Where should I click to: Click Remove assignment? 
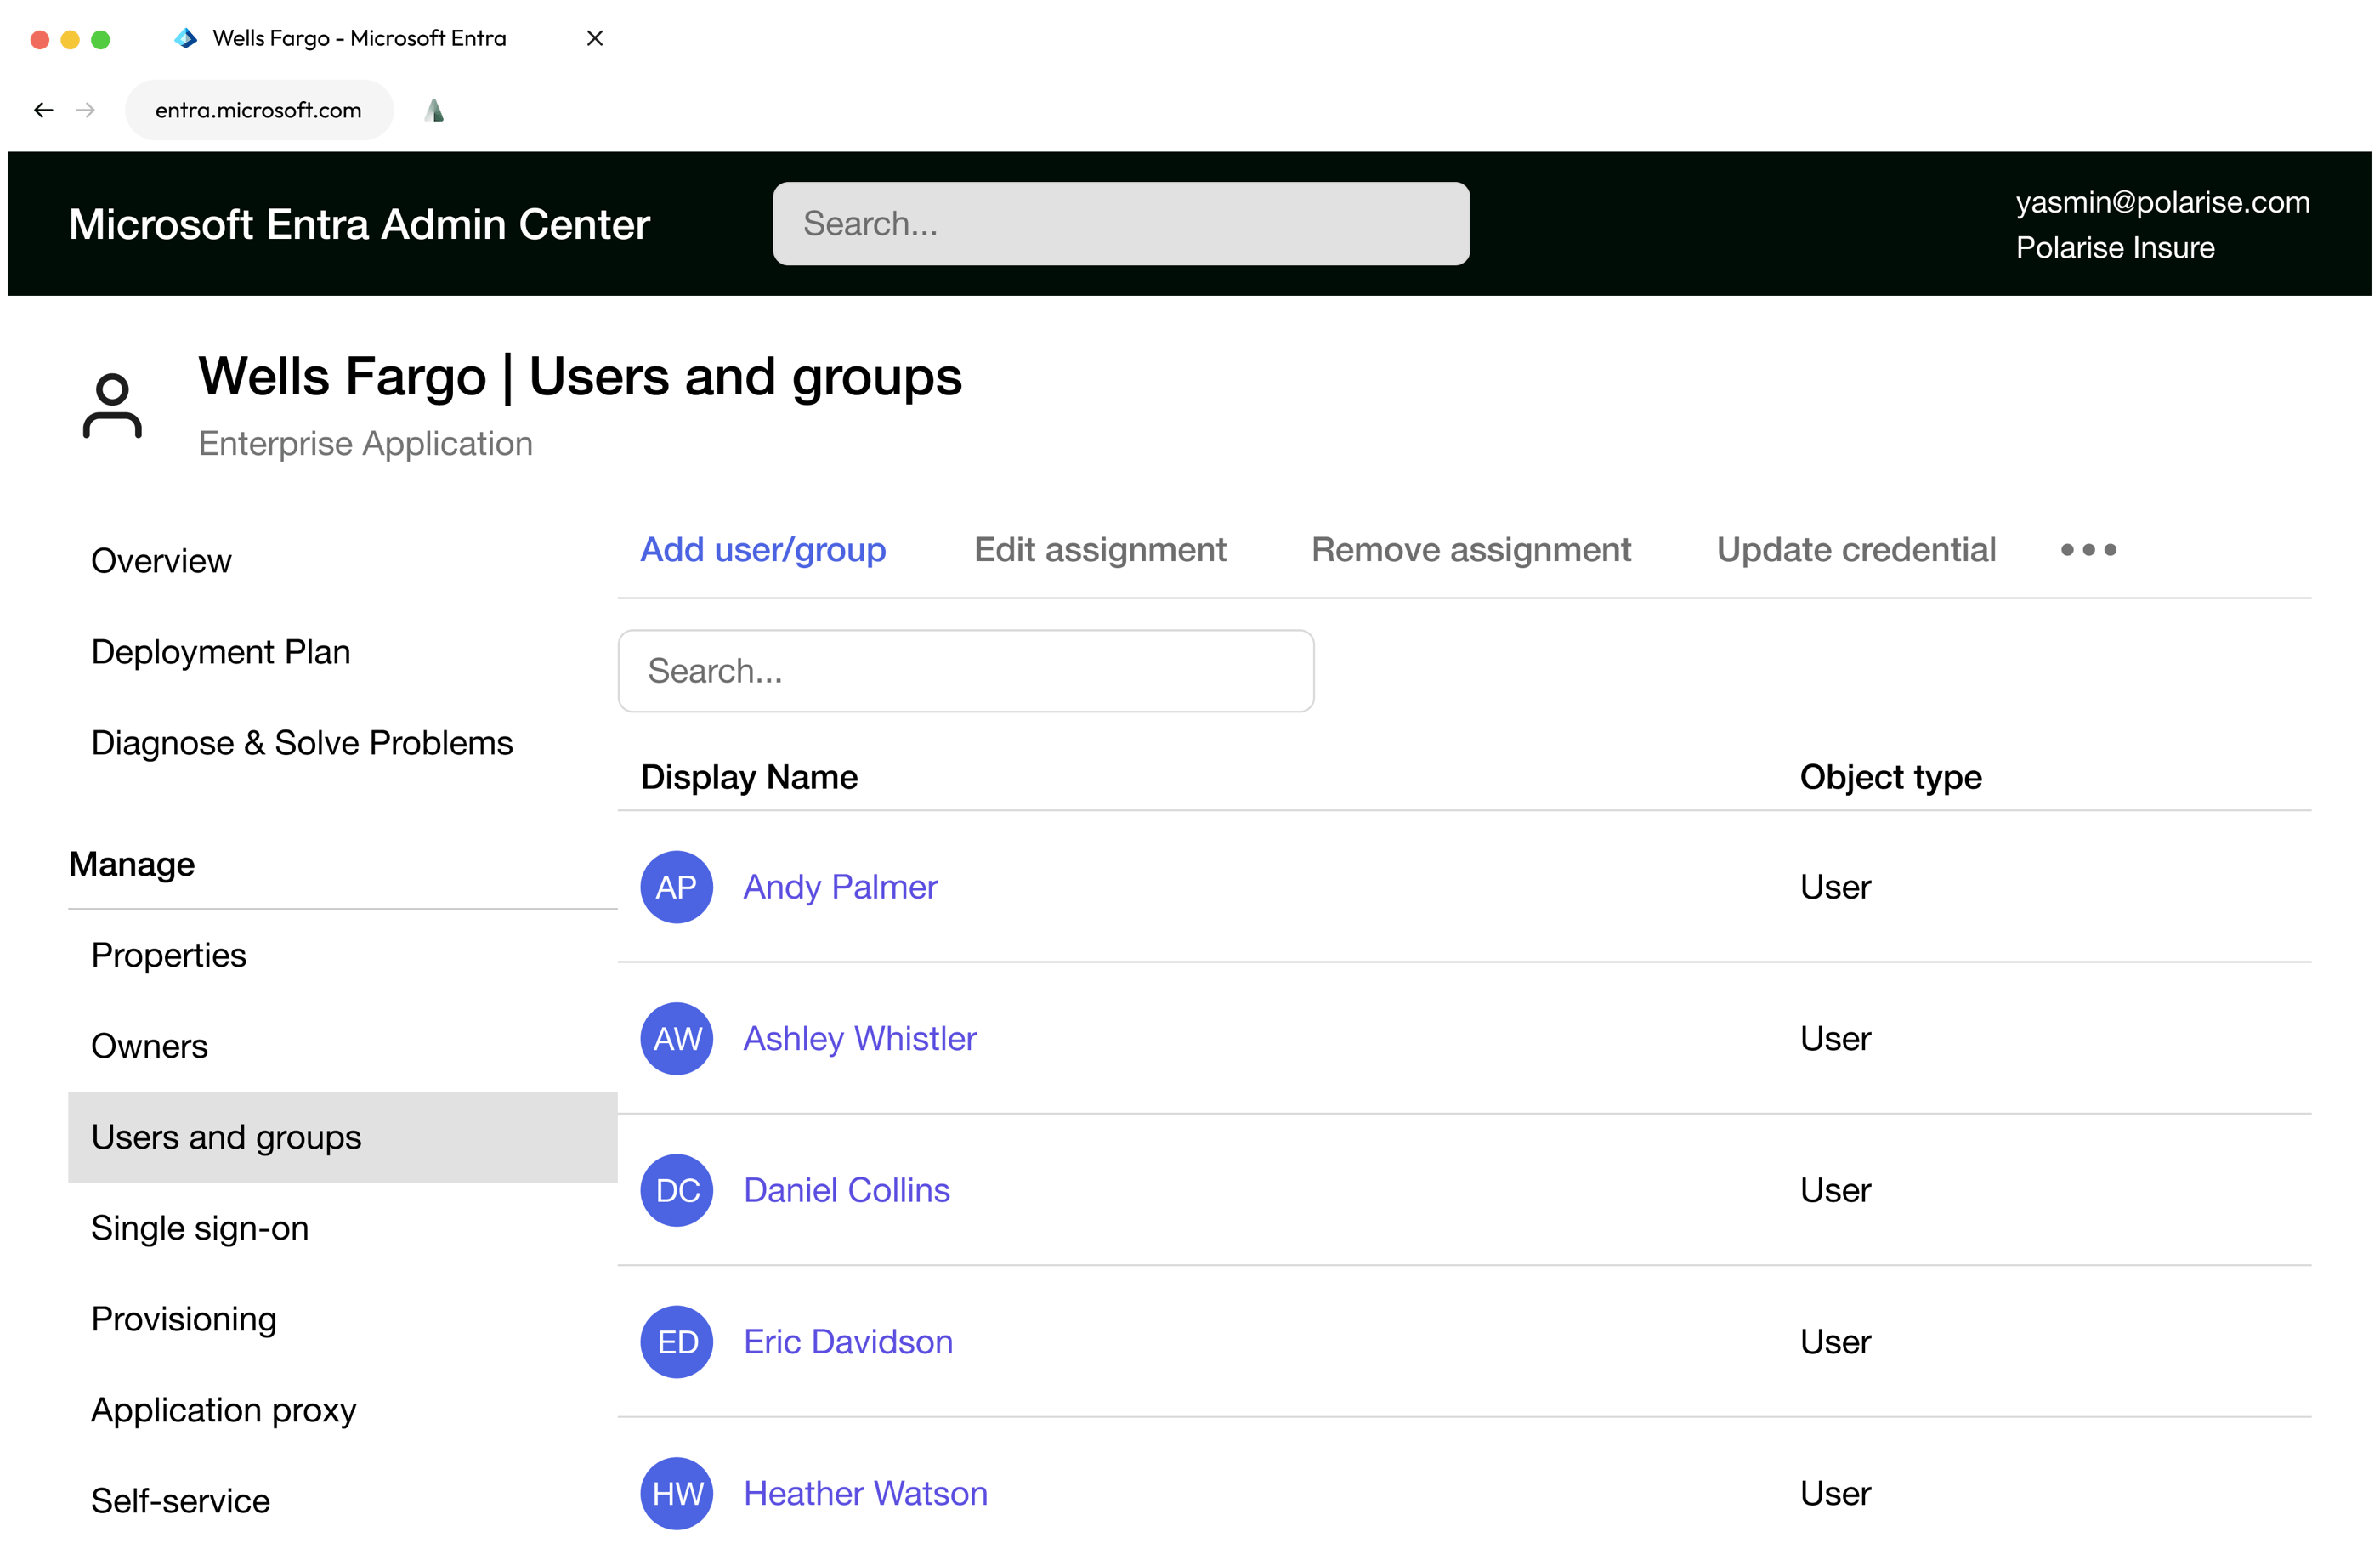click(1471, 549)
